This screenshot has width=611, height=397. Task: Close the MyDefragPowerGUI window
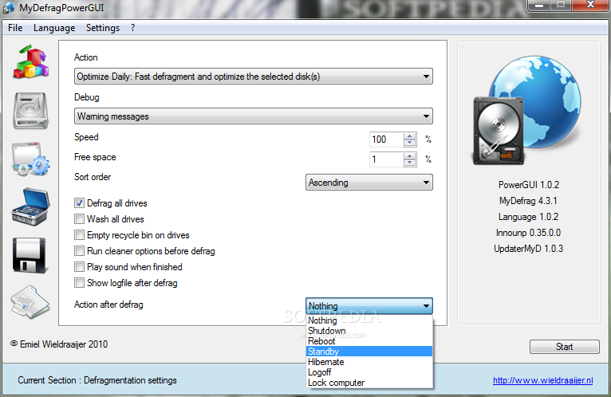point(590,6)
